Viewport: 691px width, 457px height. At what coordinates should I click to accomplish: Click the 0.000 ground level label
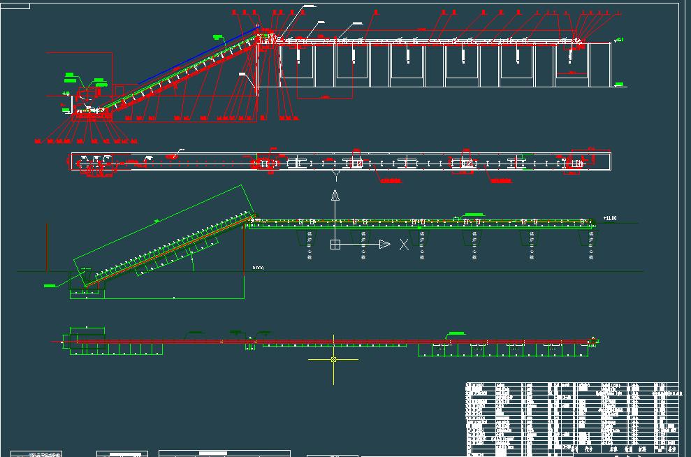(x=258, y=268)
